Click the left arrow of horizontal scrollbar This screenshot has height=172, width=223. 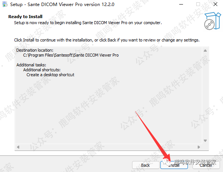(18, 147)
